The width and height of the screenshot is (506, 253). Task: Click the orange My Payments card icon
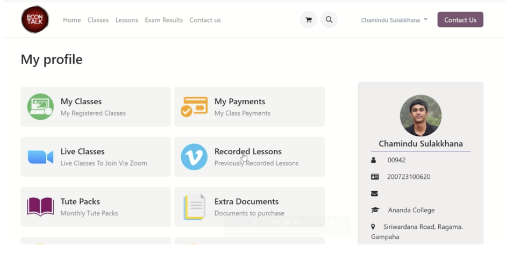click(x=194, y=107)
